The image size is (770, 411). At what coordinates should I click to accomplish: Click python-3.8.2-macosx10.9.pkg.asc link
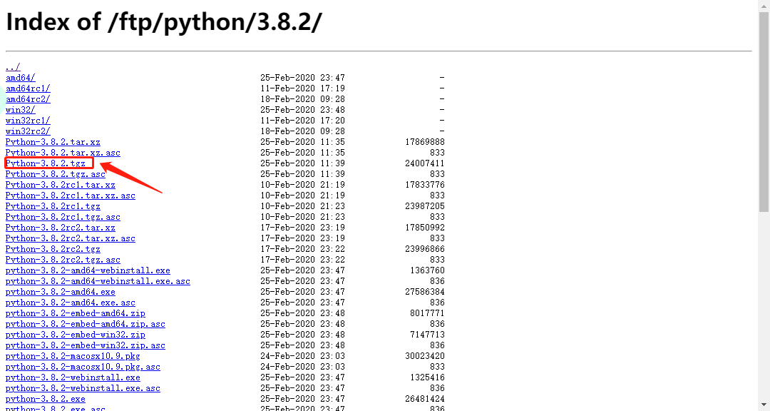pos(83,367)
